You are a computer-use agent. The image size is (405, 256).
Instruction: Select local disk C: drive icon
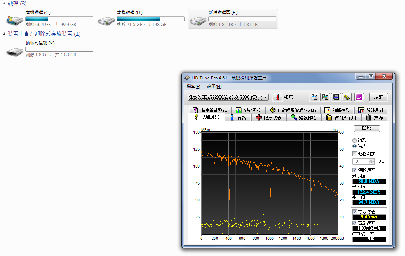[15, 20]
